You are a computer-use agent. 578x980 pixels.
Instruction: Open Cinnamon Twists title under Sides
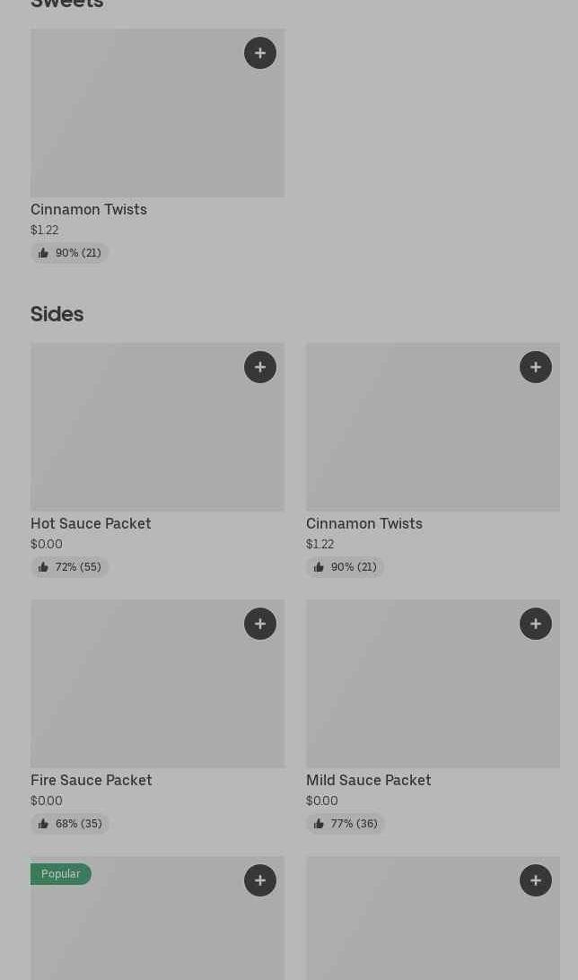[x=363, y=523]
